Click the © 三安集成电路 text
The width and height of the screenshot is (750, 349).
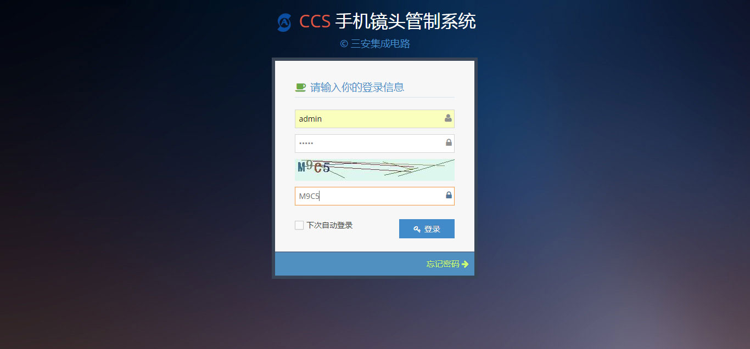pyautogui.click(x=375, y=44)
